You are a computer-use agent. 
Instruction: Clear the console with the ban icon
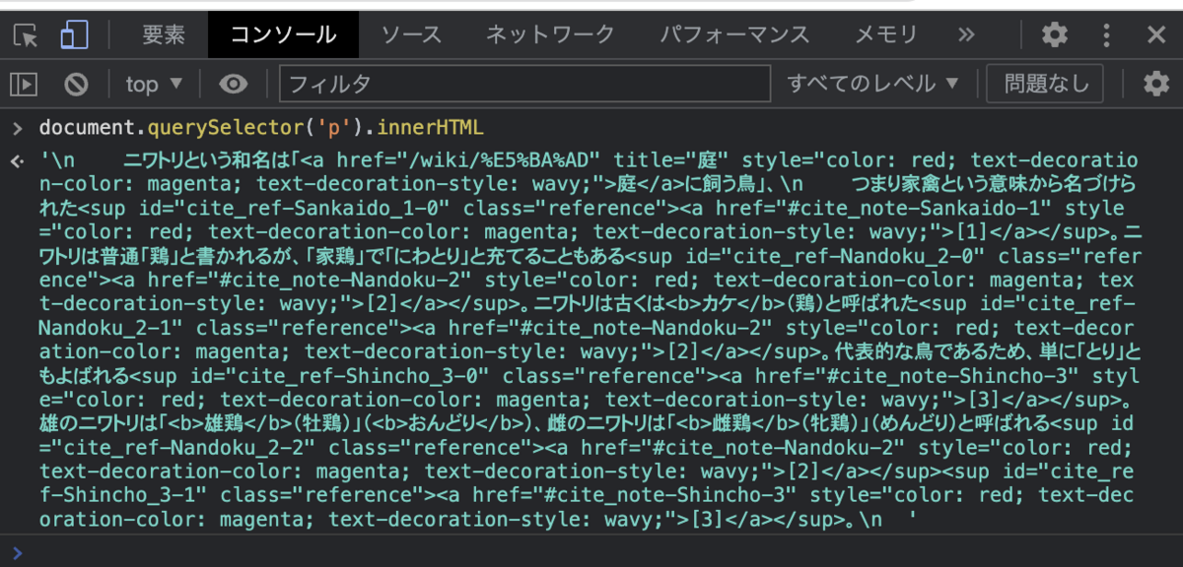[76, 84]
